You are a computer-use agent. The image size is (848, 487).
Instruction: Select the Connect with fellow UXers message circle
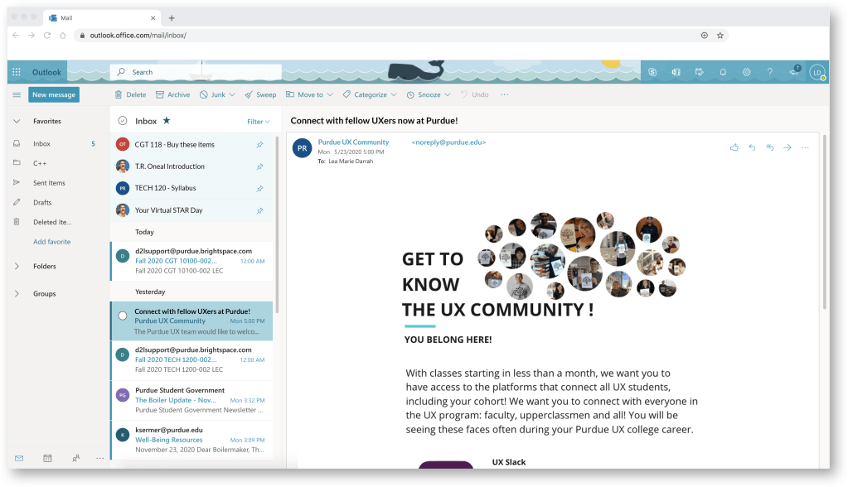[123, 316]
